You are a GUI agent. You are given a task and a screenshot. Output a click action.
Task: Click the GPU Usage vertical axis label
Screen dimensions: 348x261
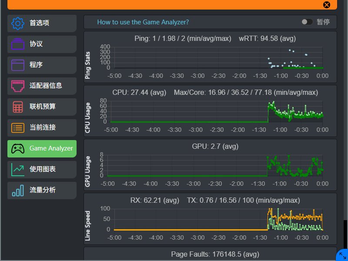pyautogui.click(x=88, y=171)
